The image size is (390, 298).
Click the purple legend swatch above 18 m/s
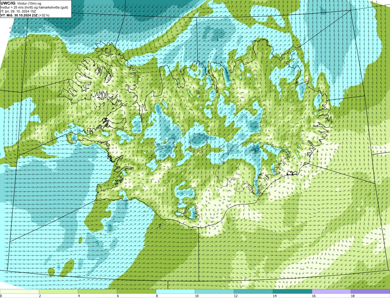[x=370, y=292]
